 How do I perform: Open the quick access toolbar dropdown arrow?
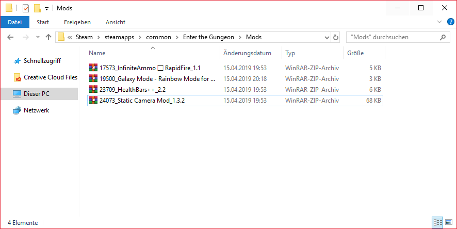[46, 9]
